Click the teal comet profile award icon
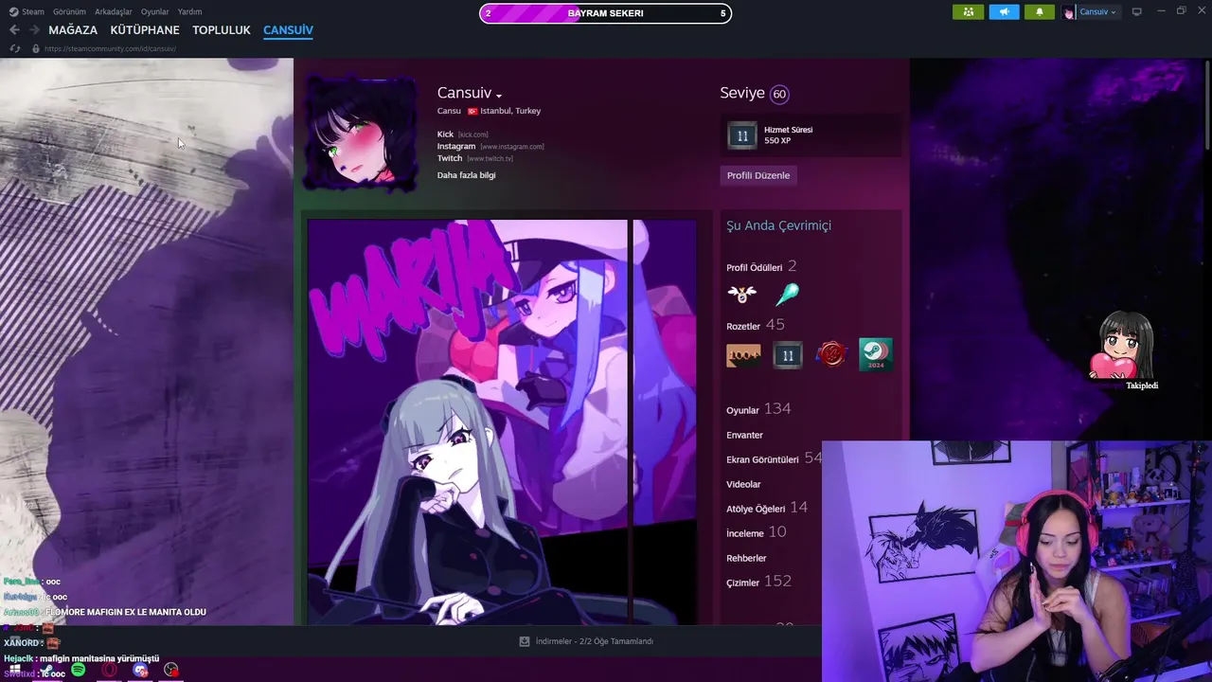The width and height of the screenshot is (1212, 682). (787, 295)
